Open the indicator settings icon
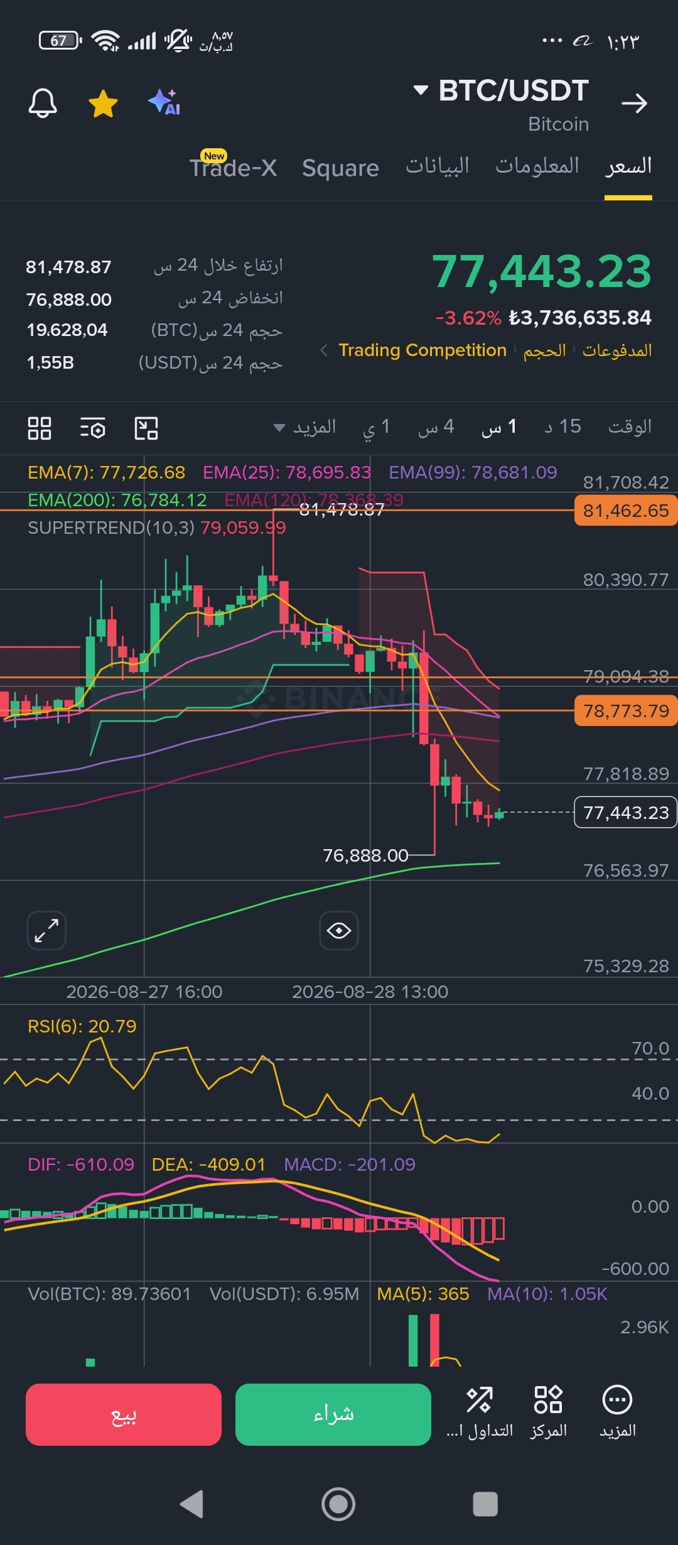This screenshot has height=1545, width=678. [93, 428]
